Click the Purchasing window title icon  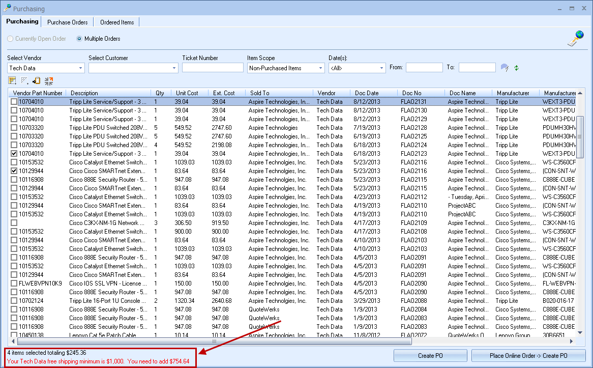point(7,9)
